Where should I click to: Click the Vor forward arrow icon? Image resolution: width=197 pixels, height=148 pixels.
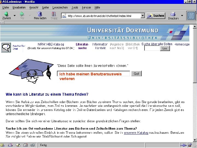coord(22,14)
